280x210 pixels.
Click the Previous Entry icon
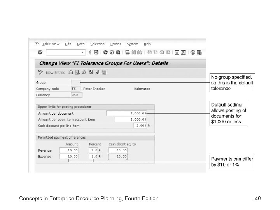pos(91,72)
